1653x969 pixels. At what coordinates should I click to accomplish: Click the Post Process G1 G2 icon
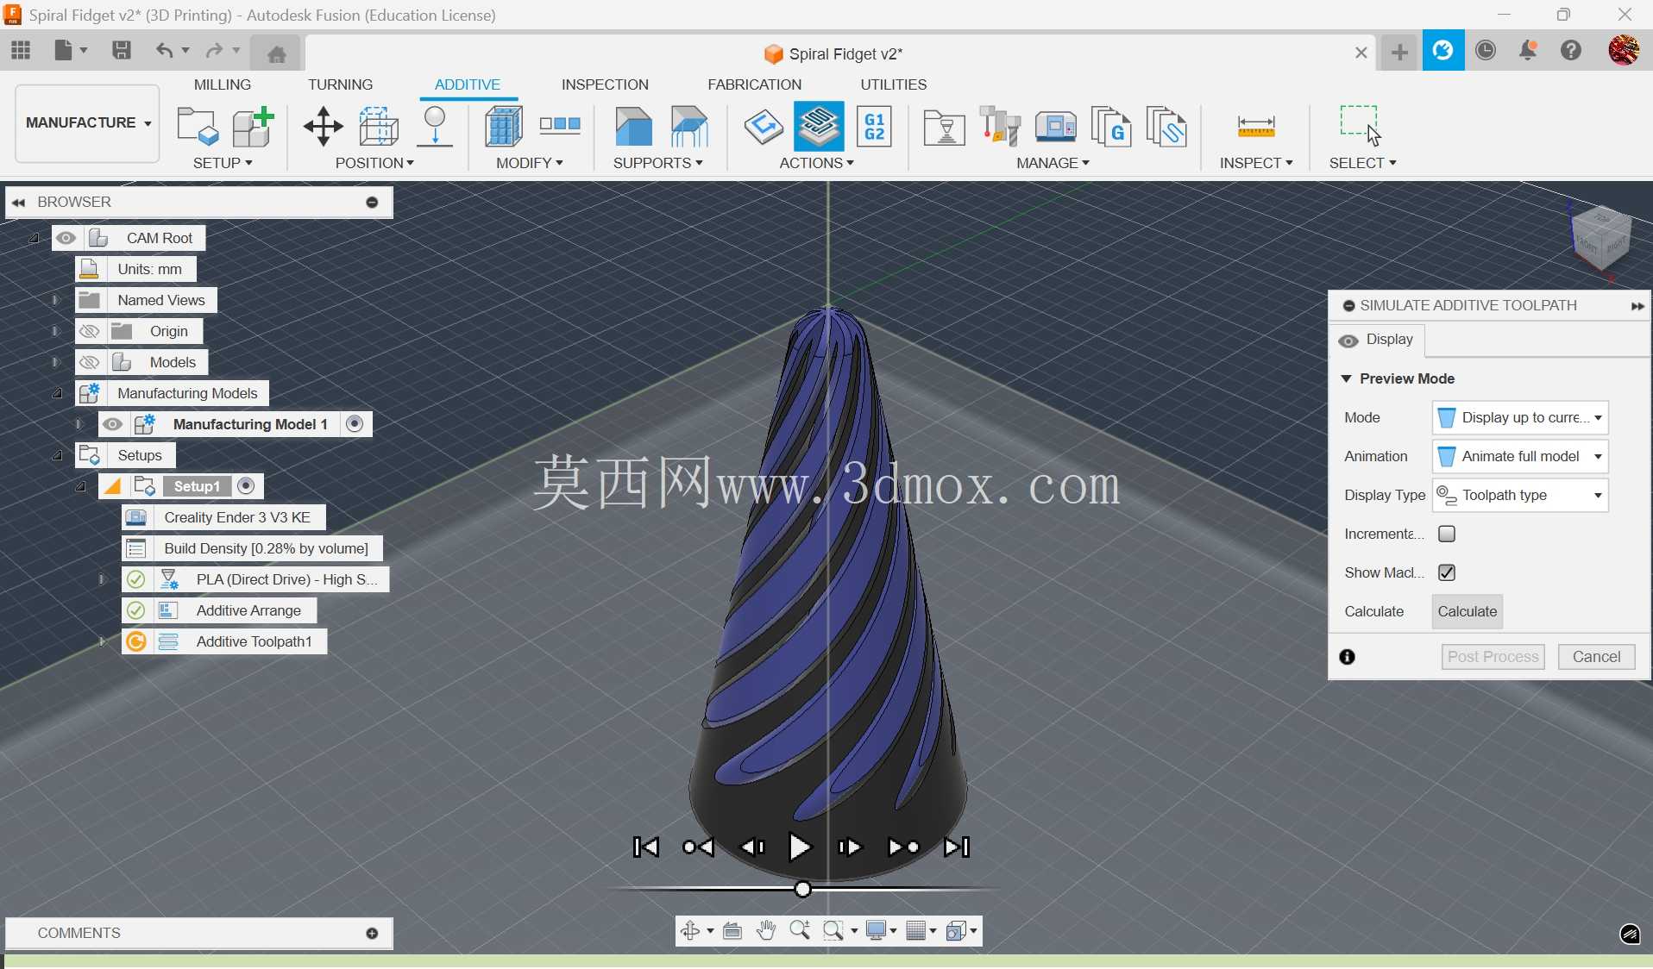pos(874,126)
